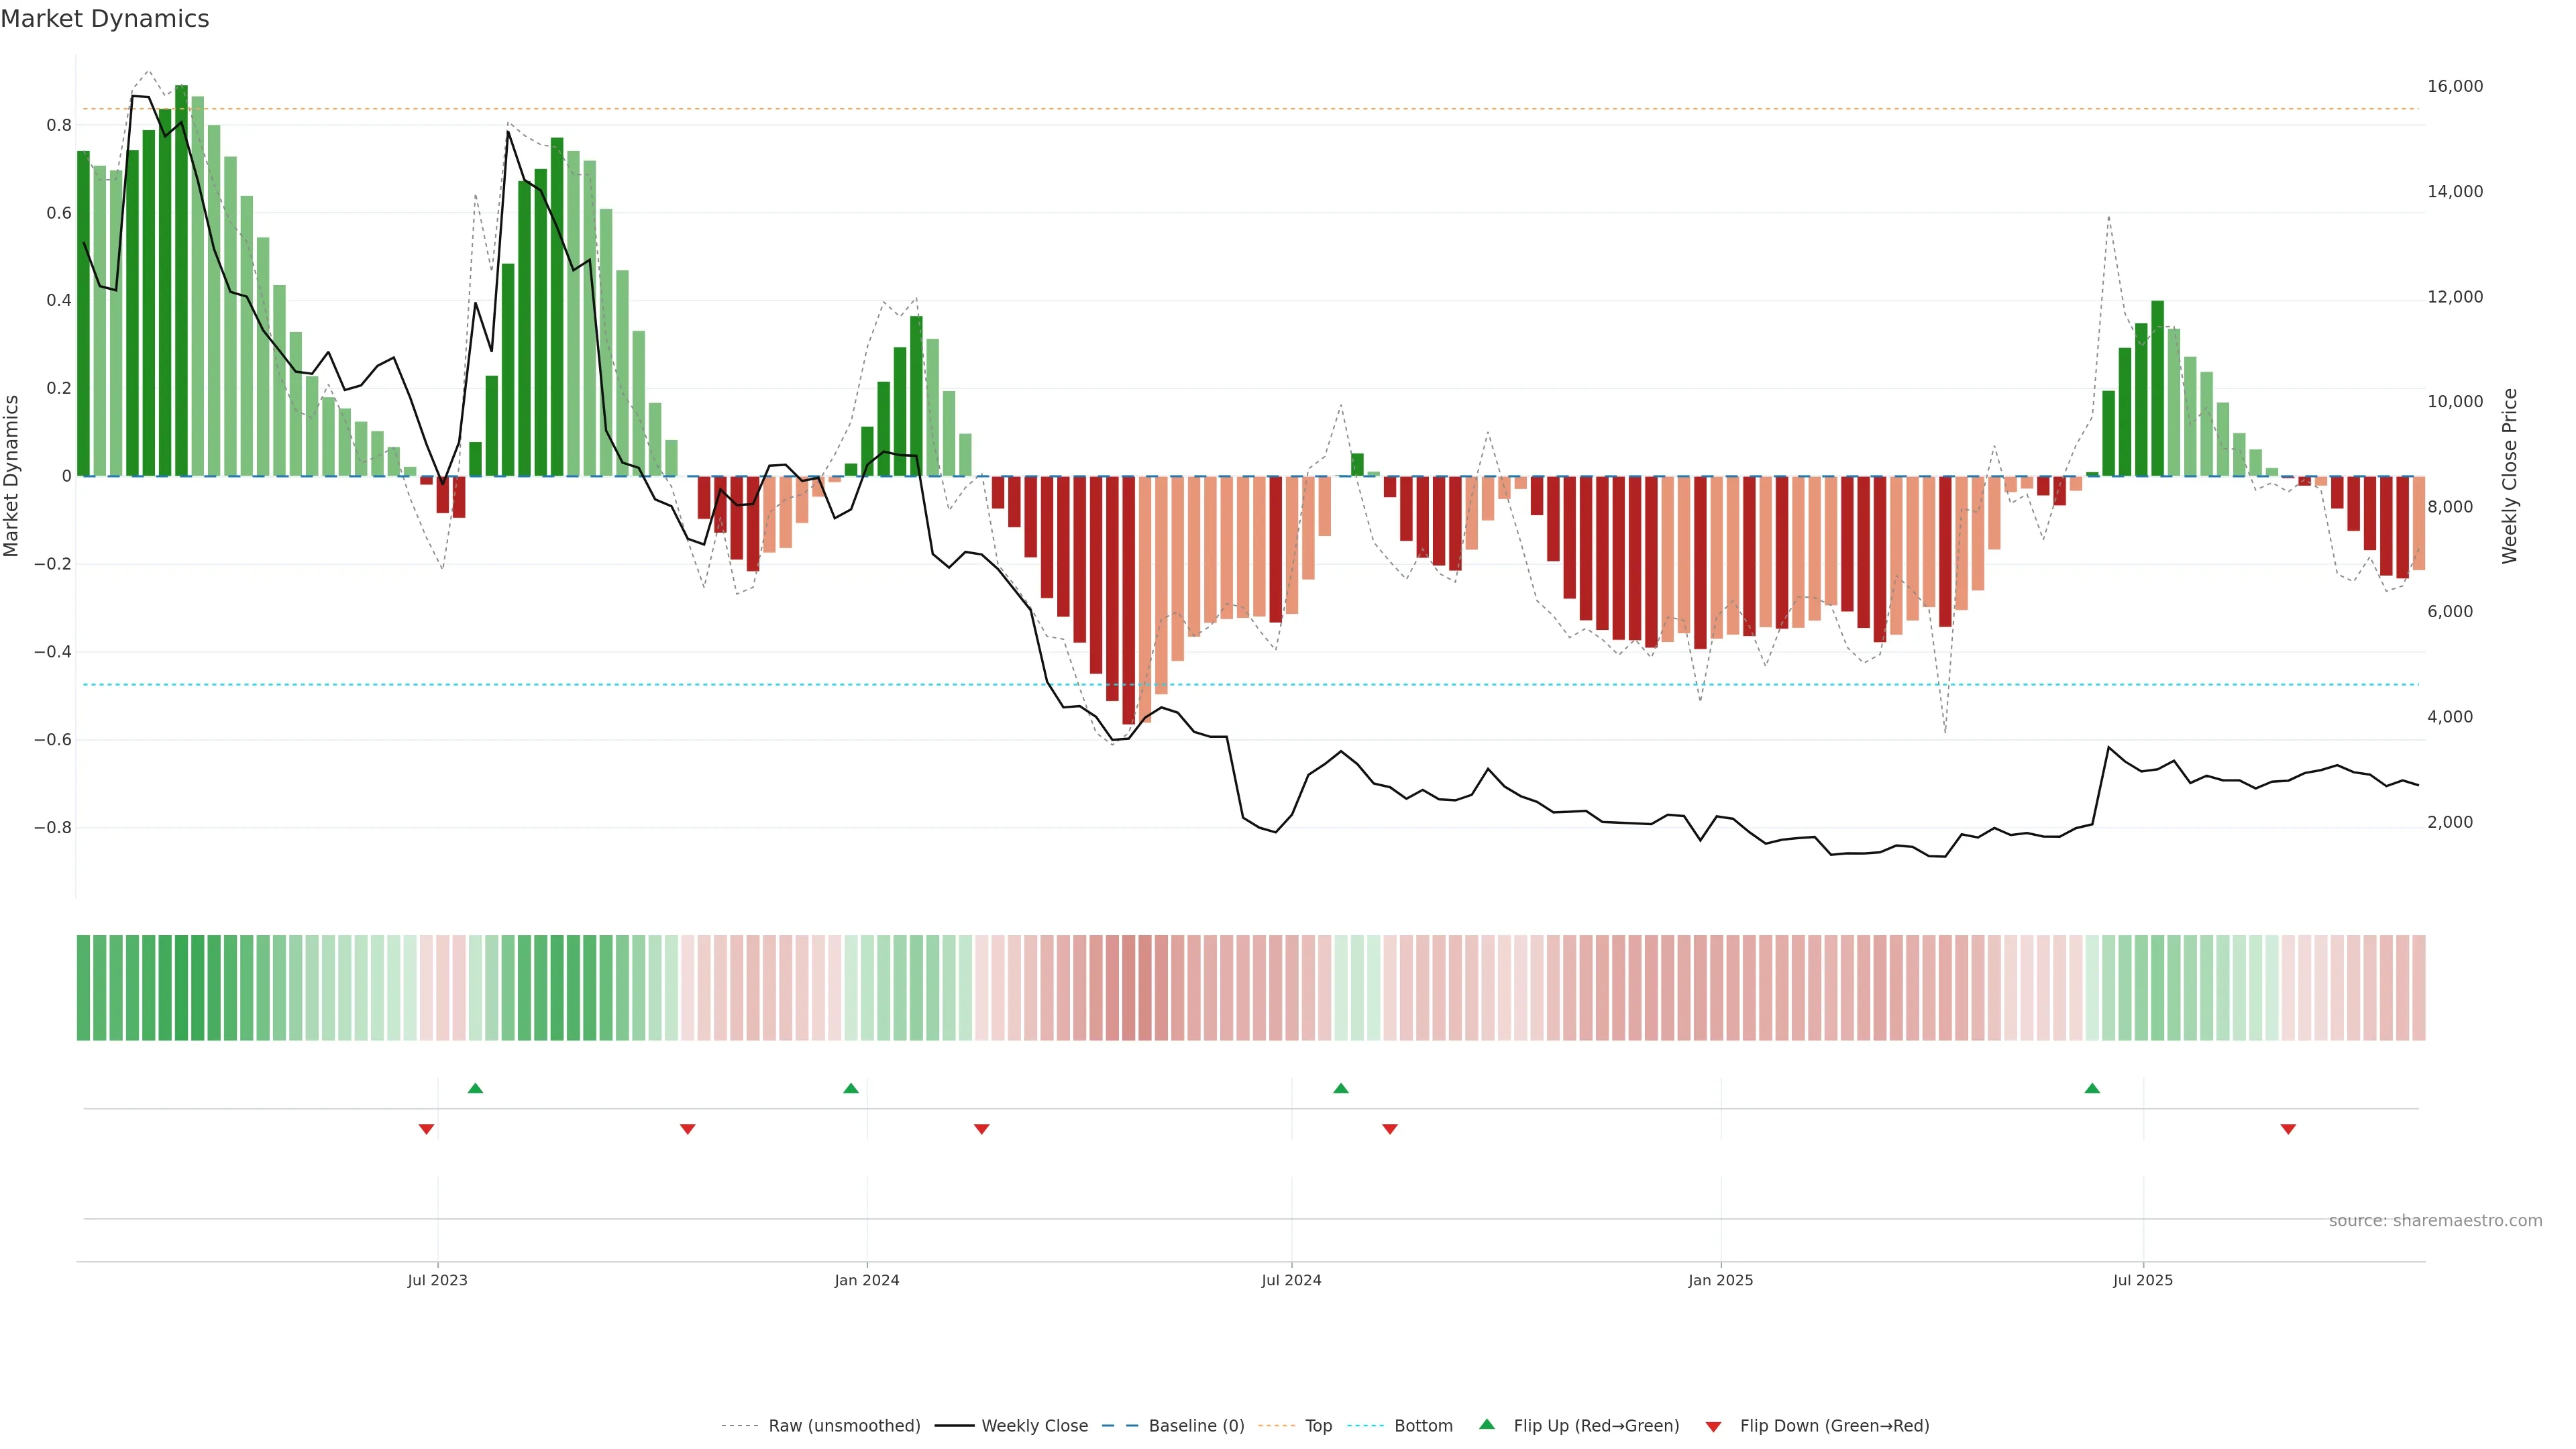Click the 0.8 left y-axis tick label
Image resolution: width=2576 pixels, height=1449 pixels.
click(59, 126)
